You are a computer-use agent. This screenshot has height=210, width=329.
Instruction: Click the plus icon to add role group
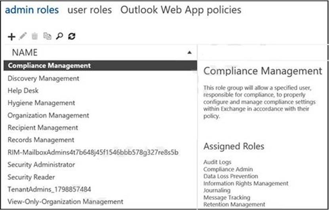tap(11, 36)
